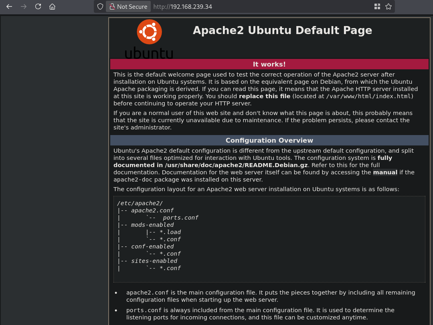Click bold text 'replace this file'
Viewport: 433px width, 325px height.
coord(265,96)
